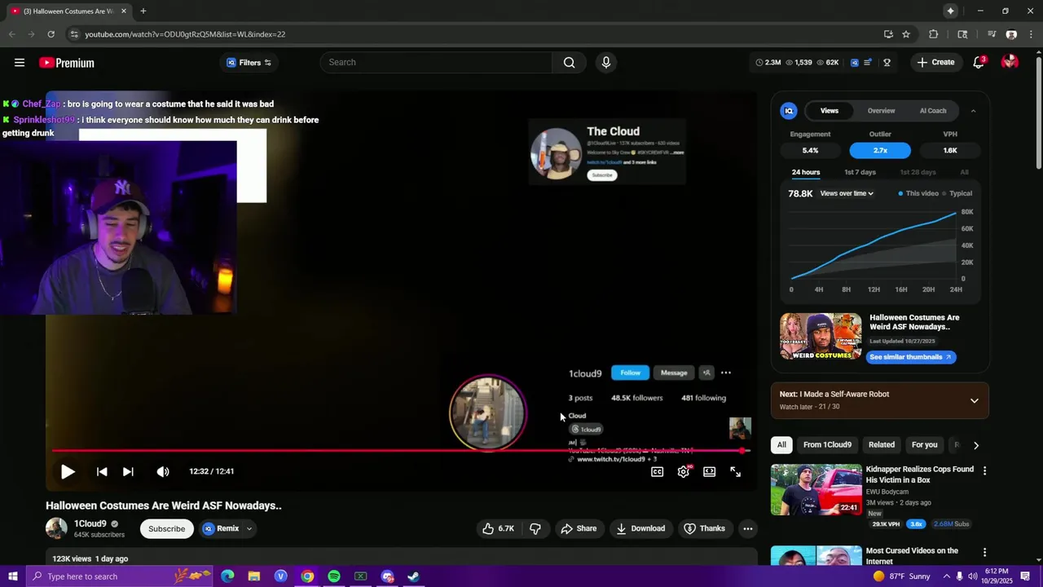
Task: Open more actions ellipsis below video
Action: click(x=747, y=528)
